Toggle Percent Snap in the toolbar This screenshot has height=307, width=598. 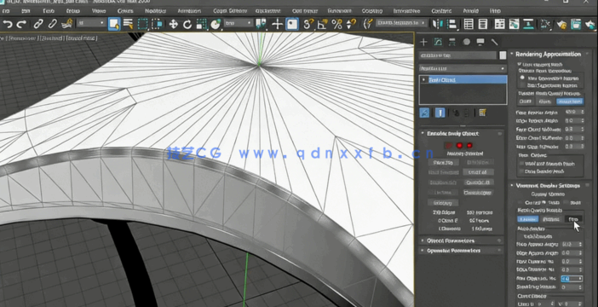click(336, 24)
